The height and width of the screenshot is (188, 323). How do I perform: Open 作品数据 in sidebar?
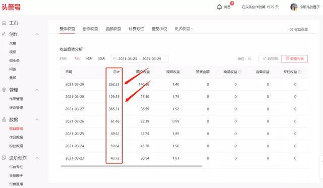pyautogui.click(x=16, y=137)
